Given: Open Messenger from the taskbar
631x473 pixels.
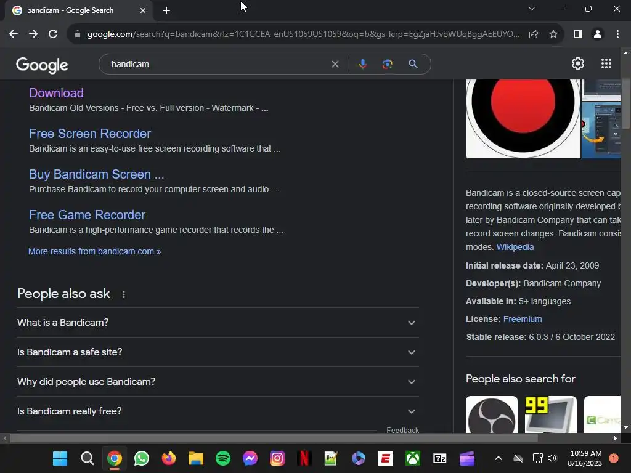Looking at the screenshot, I should click(x=250, y=458).
